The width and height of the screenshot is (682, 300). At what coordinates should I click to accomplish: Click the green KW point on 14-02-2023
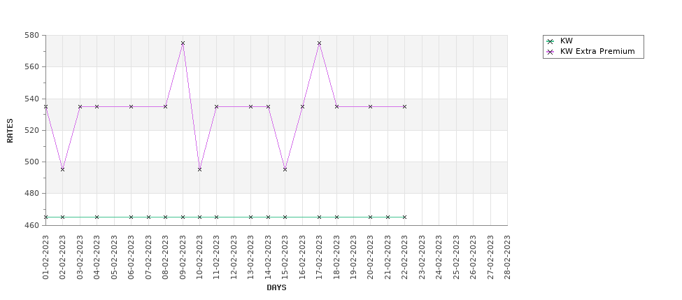(x=268, y=217)
